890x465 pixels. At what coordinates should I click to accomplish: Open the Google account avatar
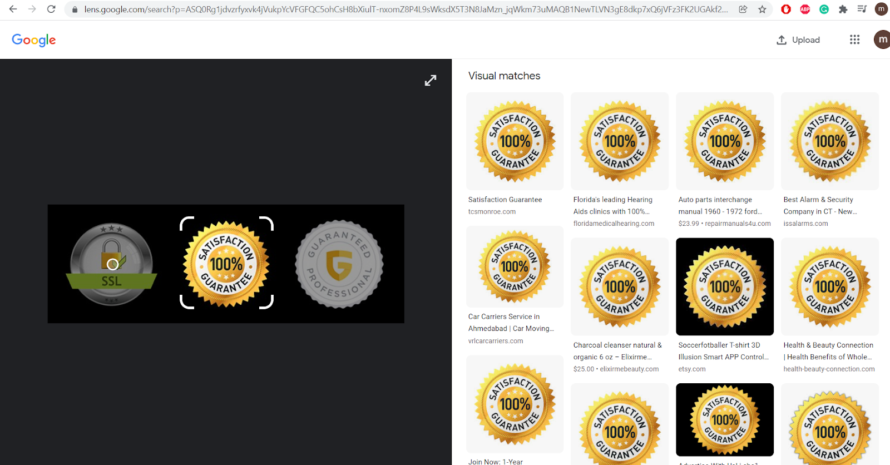click(x=882, y=39)
